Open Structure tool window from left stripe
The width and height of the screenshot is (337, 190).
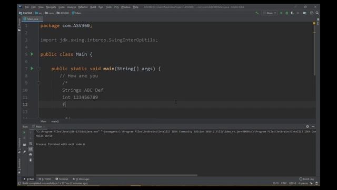[19, 146]
